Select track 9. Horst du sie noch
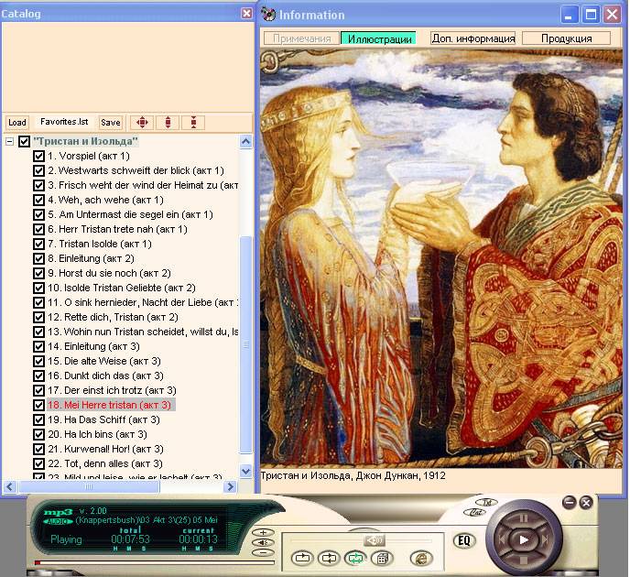 click(x=109, y=273)
